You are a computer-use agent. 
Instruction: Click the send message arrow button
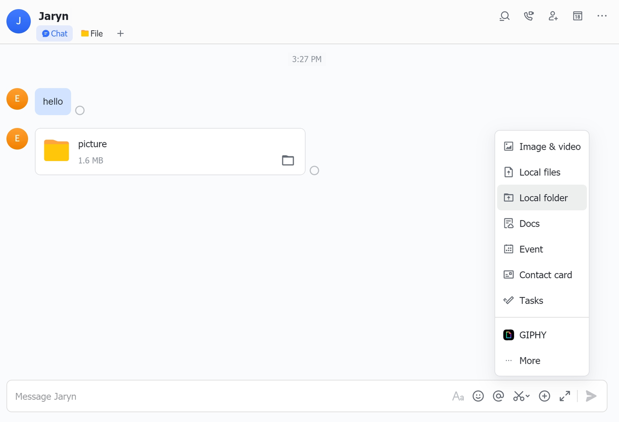point(591,396)
